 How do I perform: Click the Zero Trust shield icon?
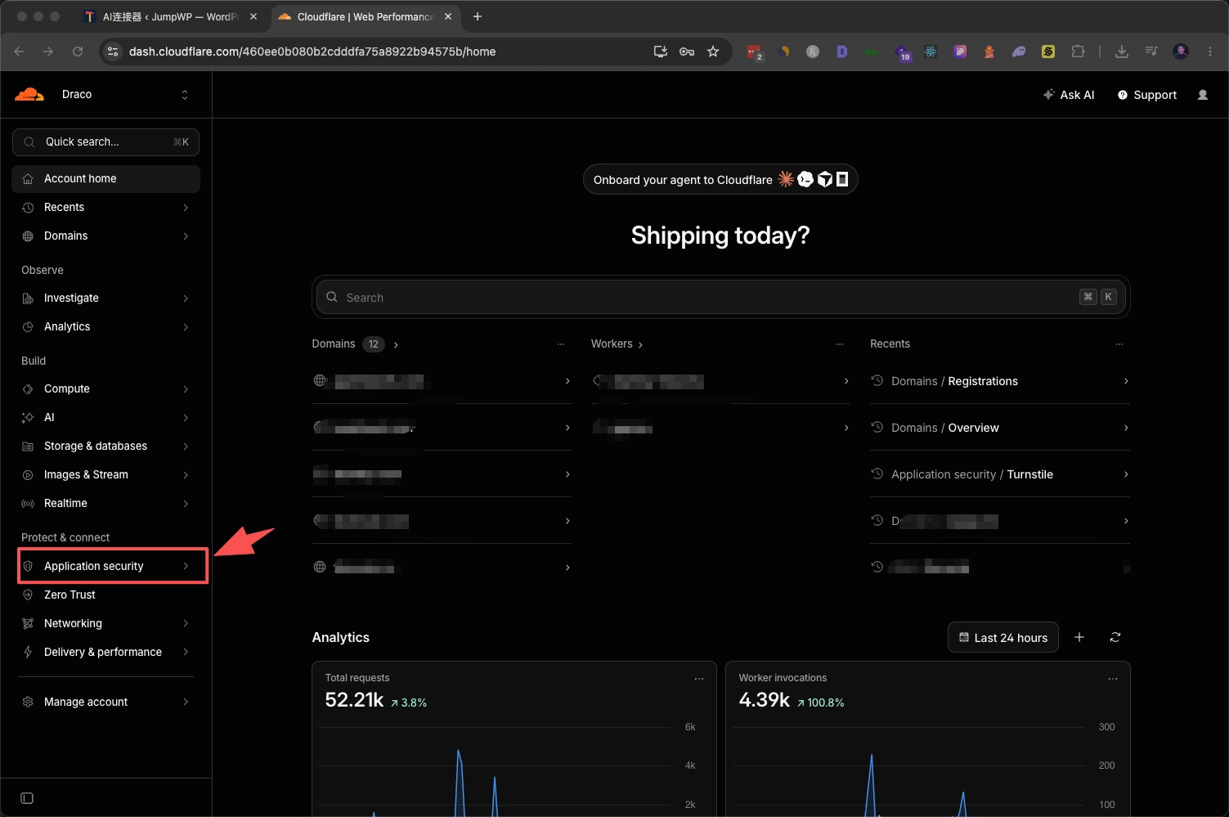pos(28,595)
